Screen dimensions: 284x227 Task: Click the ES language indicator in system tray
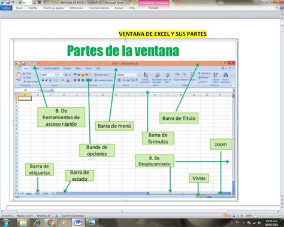tap(237, 222)
